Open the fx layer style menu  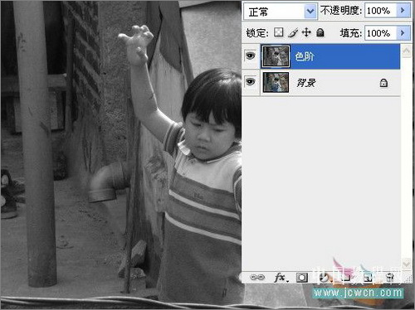tap(281, 277)
